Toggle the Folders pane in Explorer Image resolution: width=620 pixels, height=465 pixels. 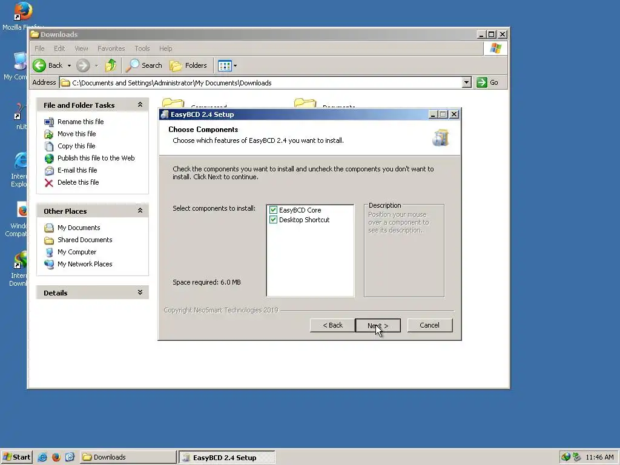[x=188, y=65]
